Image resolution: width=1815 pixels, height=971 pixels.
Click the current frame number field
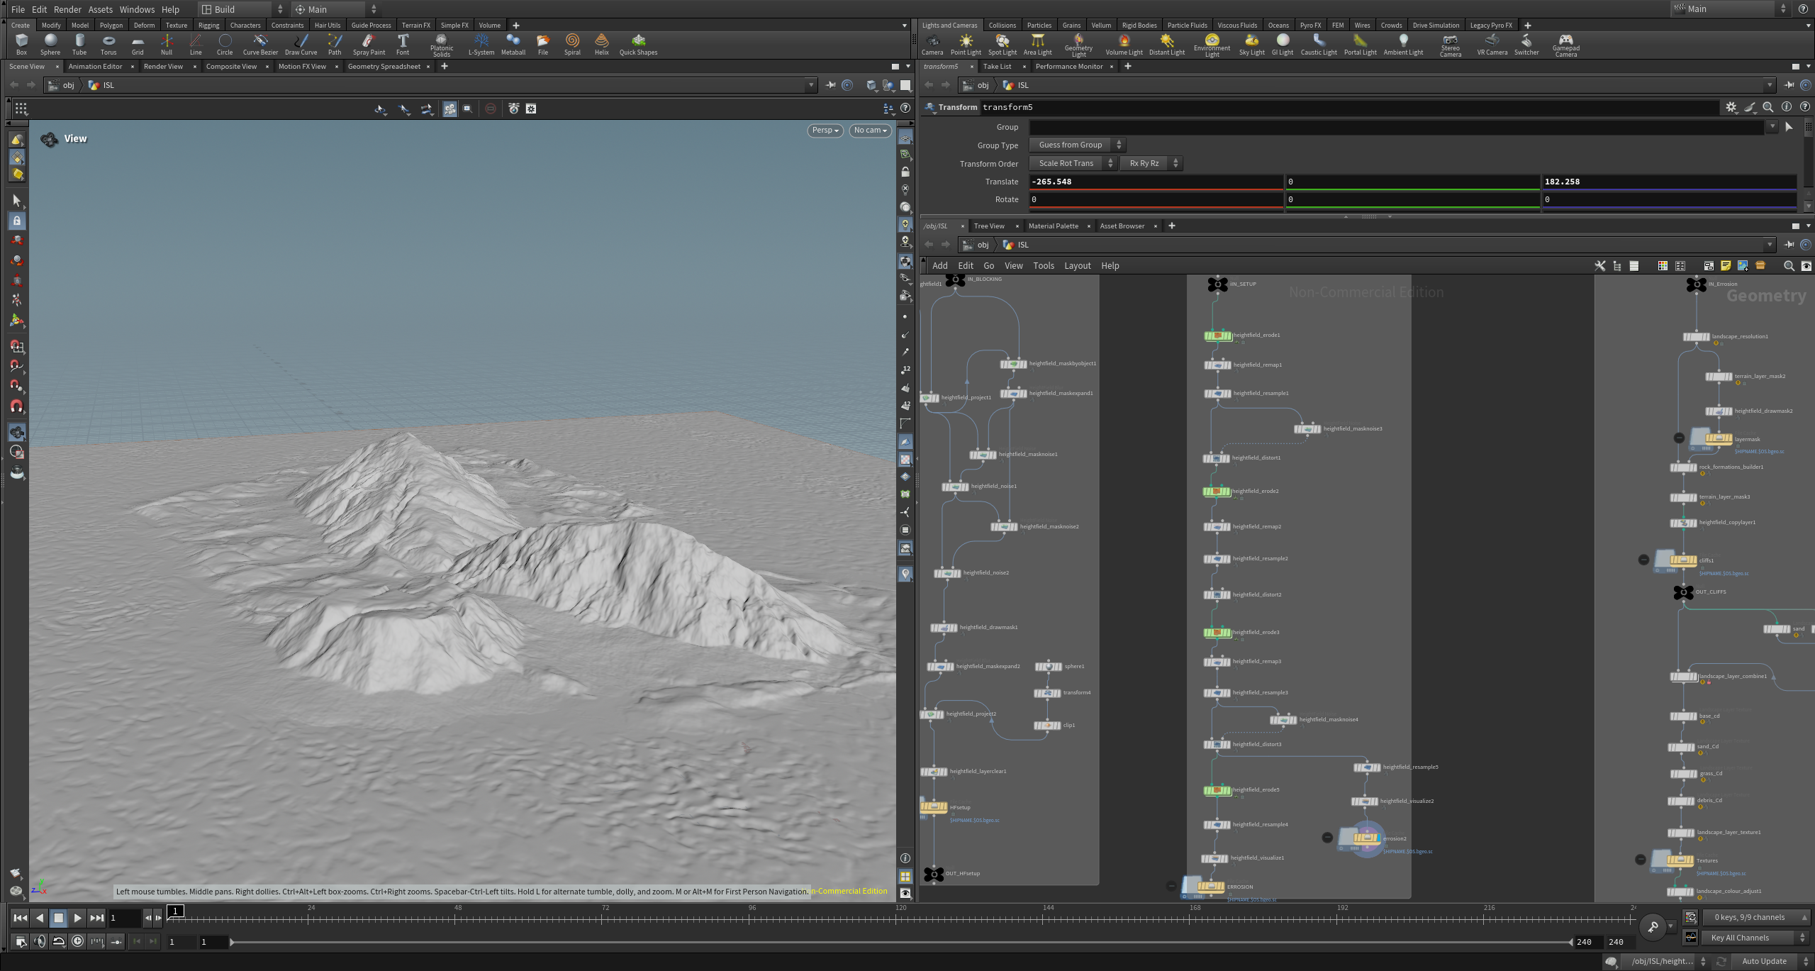[x=125, y=918]
